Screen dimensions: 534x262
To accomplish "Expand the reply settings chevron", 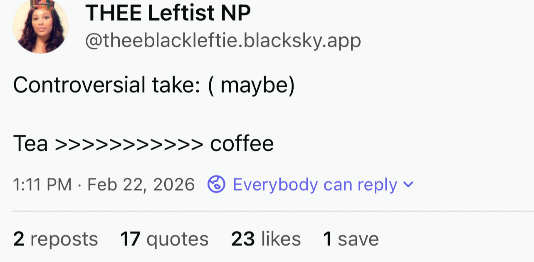I will [409, 184].
